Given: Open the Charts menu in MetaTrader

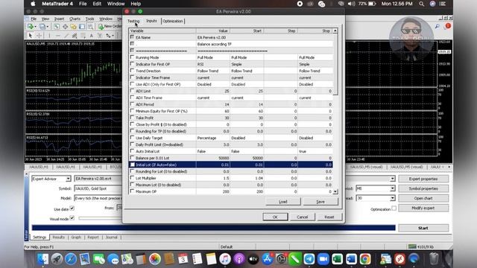Looking at the screenshot, I should (x=75, y=19).
